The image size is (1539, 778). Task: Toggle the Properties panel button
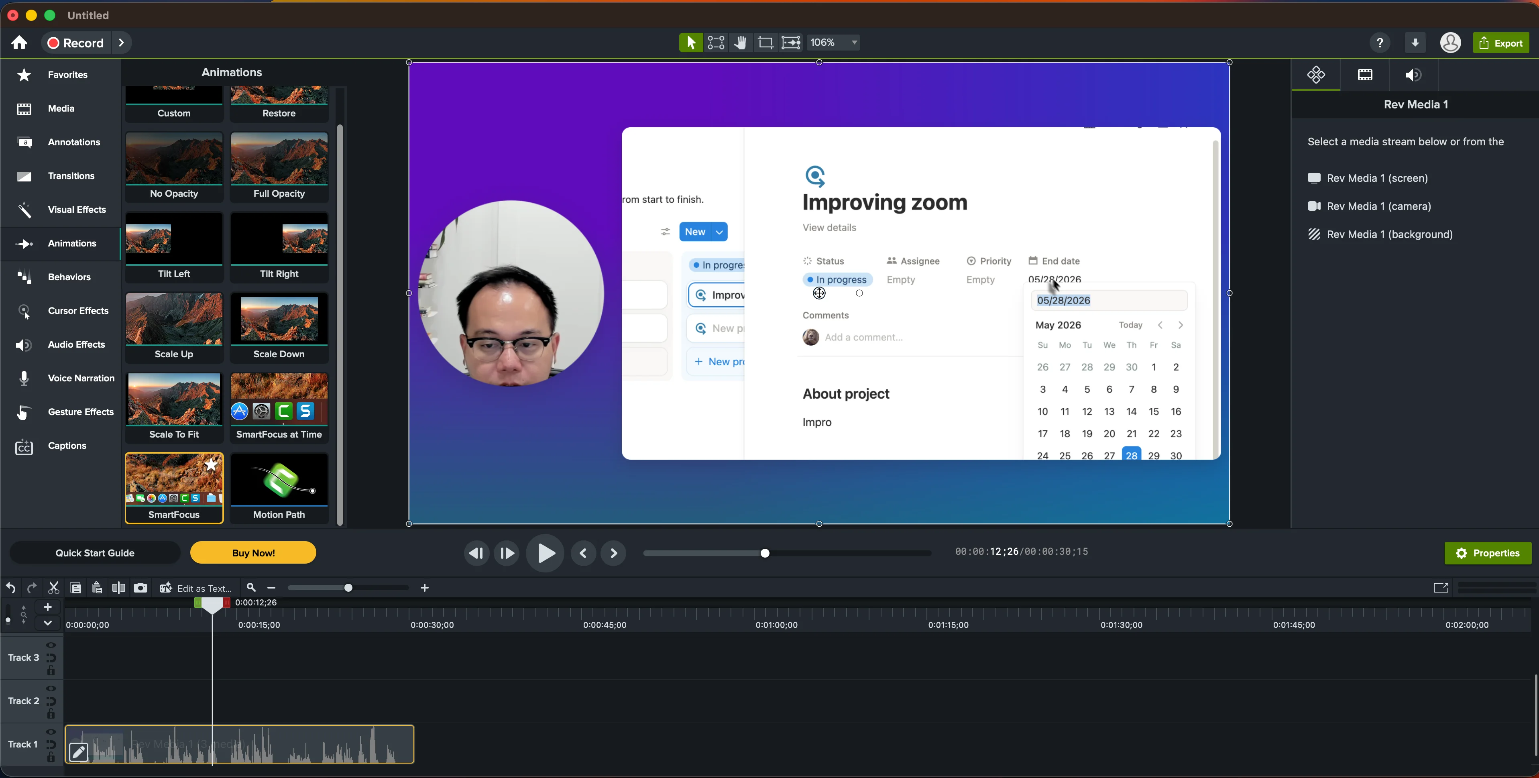pyautogui.click(x=1488, y=553)
